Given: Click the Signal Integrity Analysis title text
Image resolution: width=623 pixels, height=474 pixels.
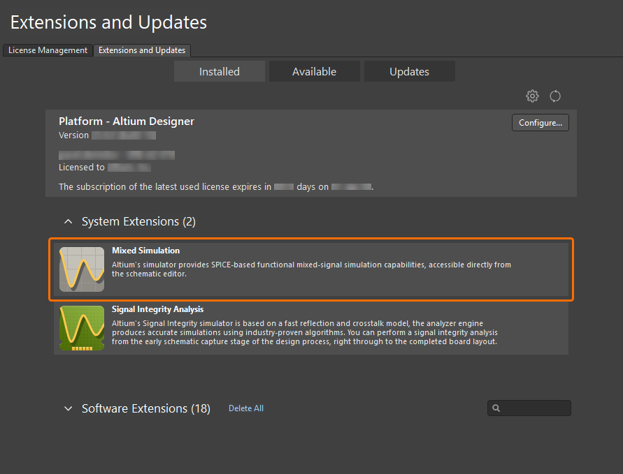Looking at the screenshot, I should click(158, 309).
